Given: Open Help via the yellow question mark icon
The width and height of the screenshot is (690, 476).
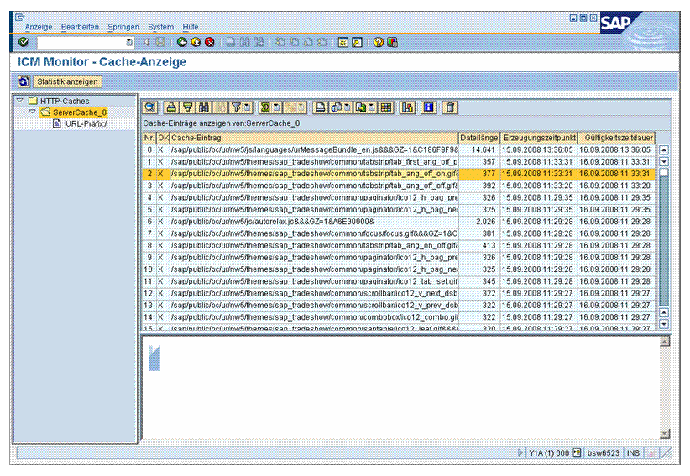Looking at the screenshot, I should point(378,42).
